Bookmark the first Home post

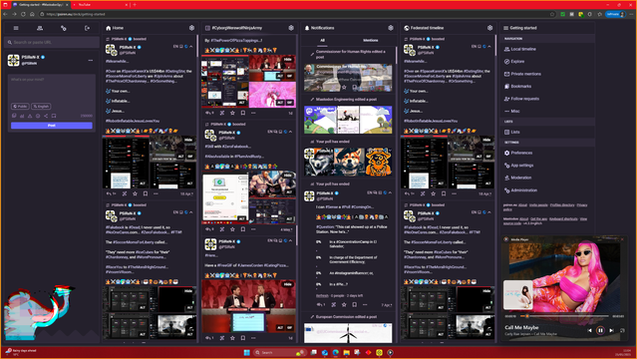(145, 193)
